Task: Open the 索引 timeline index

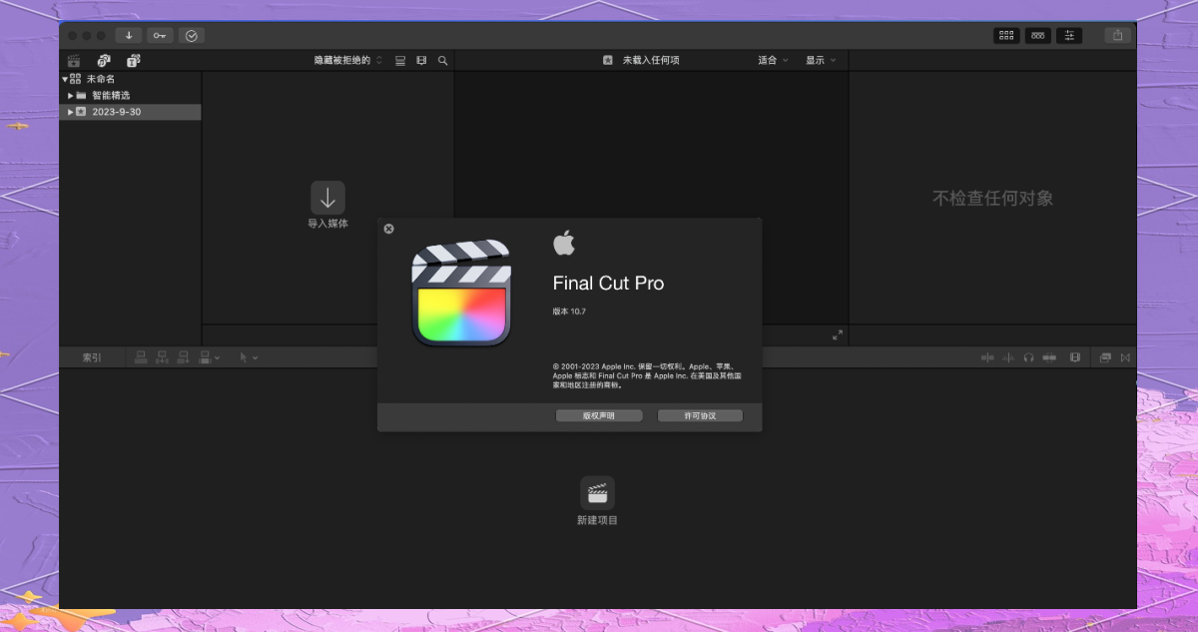Action: click(91, 356)
